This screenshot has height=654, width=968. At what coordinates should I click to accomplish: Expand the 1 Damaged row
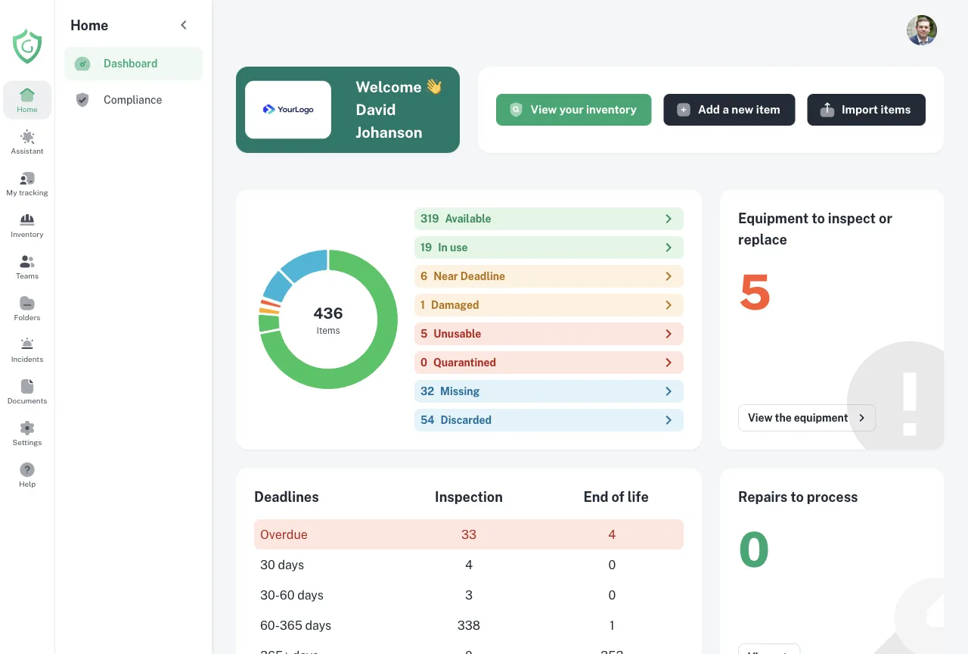click(x=549, y=305)
